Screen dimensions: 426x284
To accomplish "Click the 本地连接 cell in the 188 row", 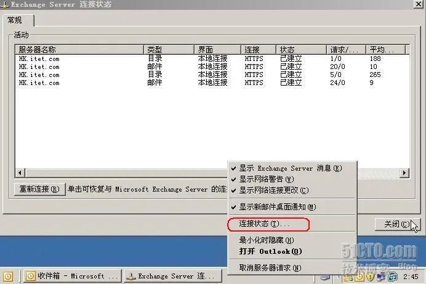I will (213, 59).
